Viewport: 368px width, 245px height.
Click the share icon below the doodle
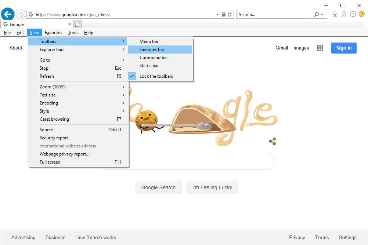(272, 142)
